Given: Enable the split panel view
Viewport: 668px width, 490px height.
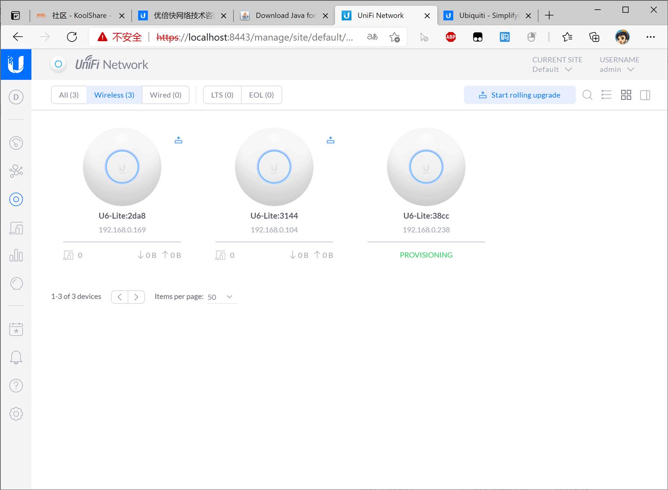Looking at the screenshot, I should coord(645,95).
